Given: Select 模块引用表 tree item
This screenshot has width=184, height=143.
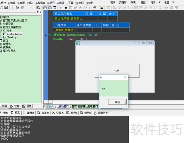Looking at the screenshot, I should (9, 51).
